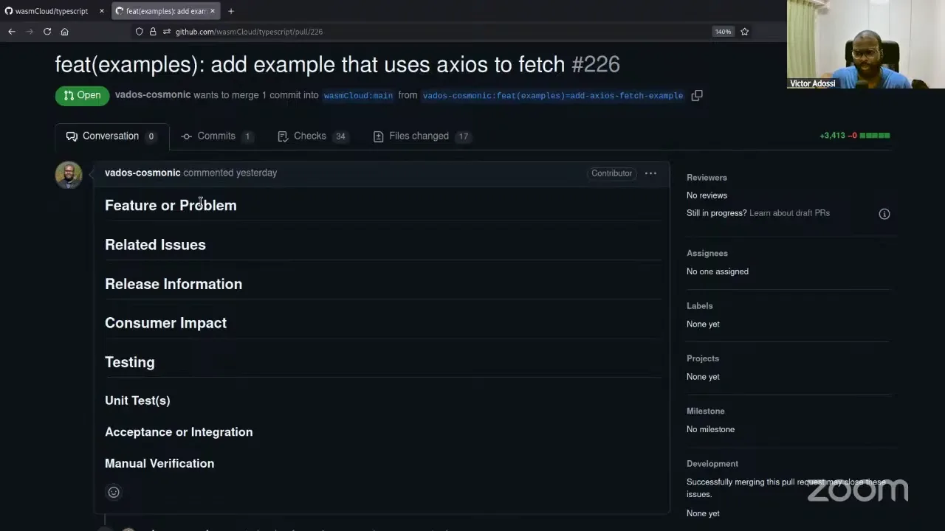Open the Conversation tab
Image resolution: width=945 pixels, height=531 pixels.
click(x=111, y=136)
